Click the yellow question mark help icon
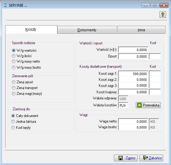The height and width of the screenshot is (165, 171). tap(163, 15)
